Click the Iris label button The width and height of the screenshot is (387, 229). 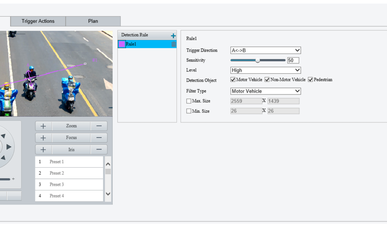point(71,150)
